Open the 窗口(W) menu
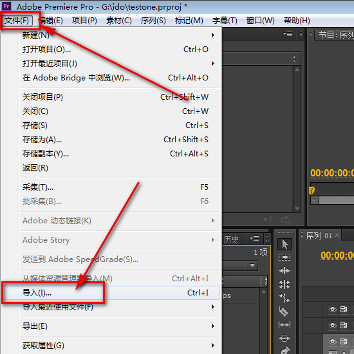Viewport: 354px width, 354px height. pyautogui.click(x=260, y=21)
